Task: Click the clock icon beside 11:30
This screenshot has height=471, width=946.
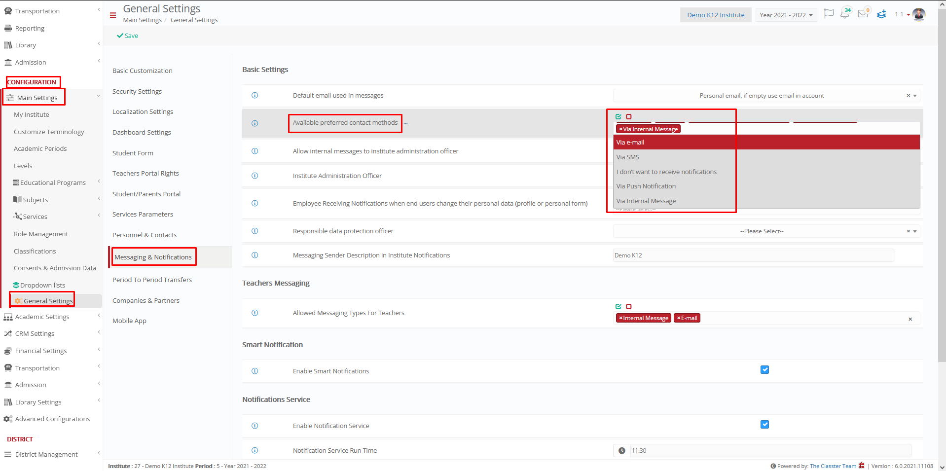Action: click(x=622, y=451)
